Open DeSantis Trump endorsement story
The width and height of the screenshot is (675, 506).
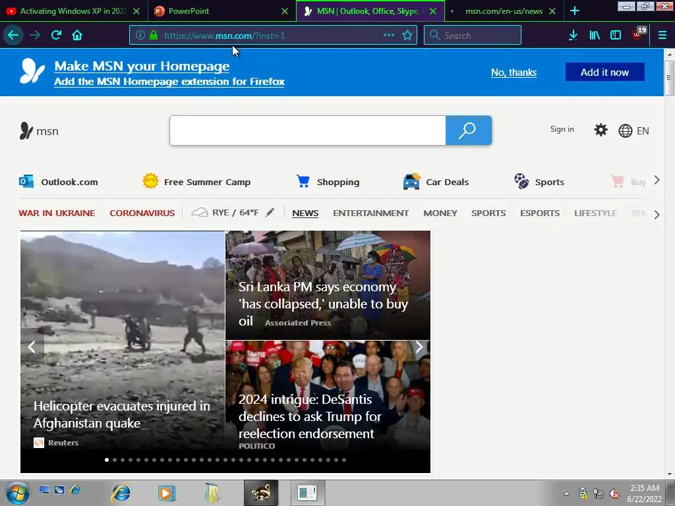pos(310,416)
